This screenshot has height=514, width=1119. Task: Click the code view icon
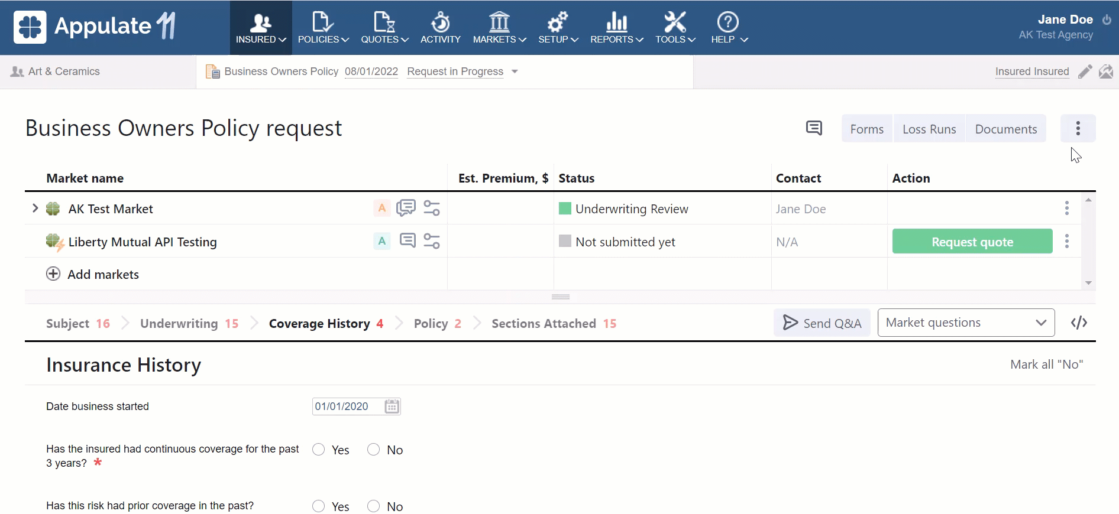1079,323
